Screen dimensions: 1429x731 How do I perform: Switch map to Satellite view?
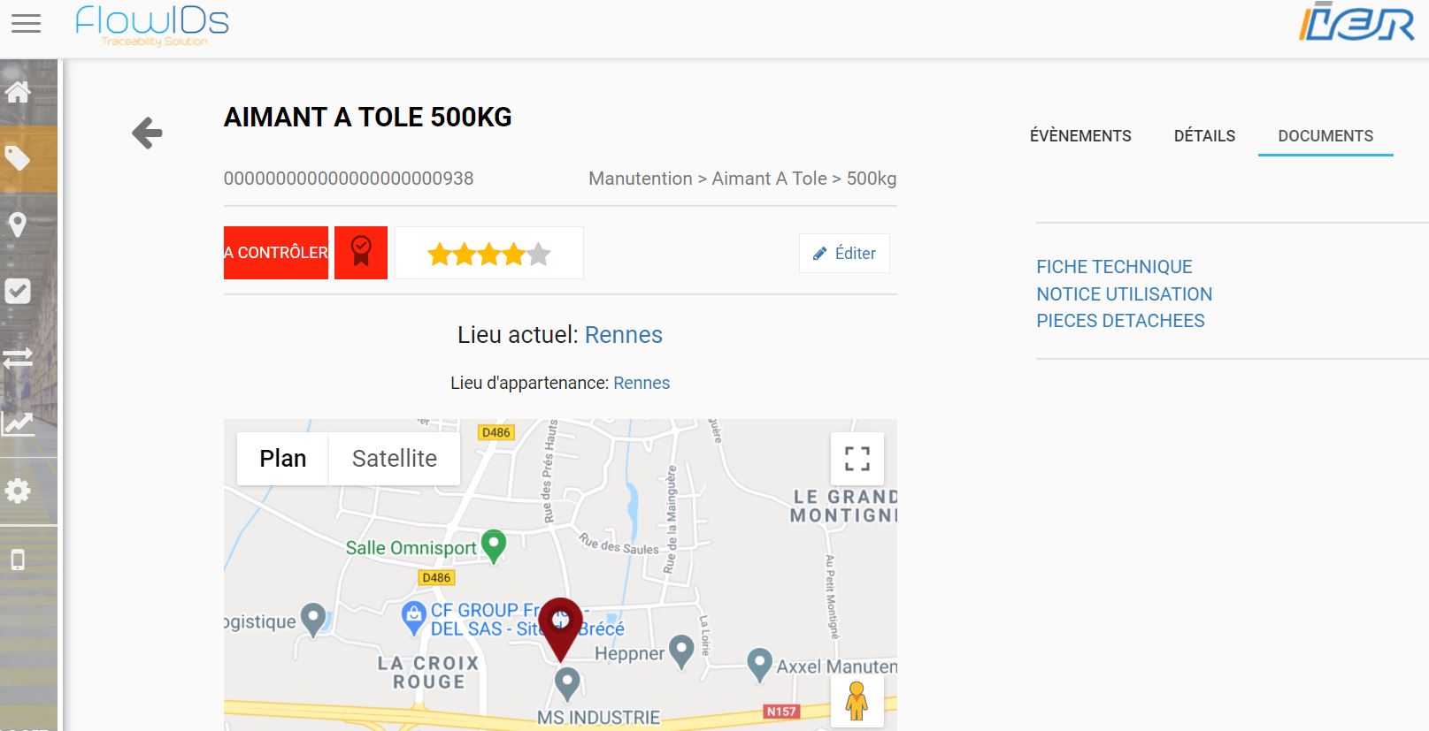pyautogui.click(x=395, y=459)
